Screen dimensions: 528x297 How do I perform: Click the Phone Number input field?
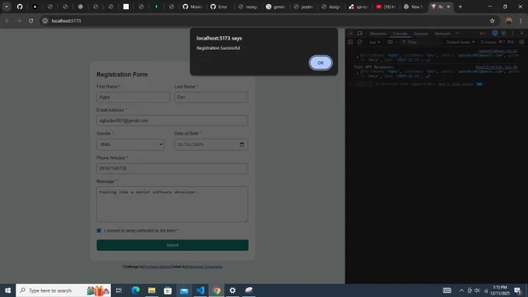pos(172,168)
